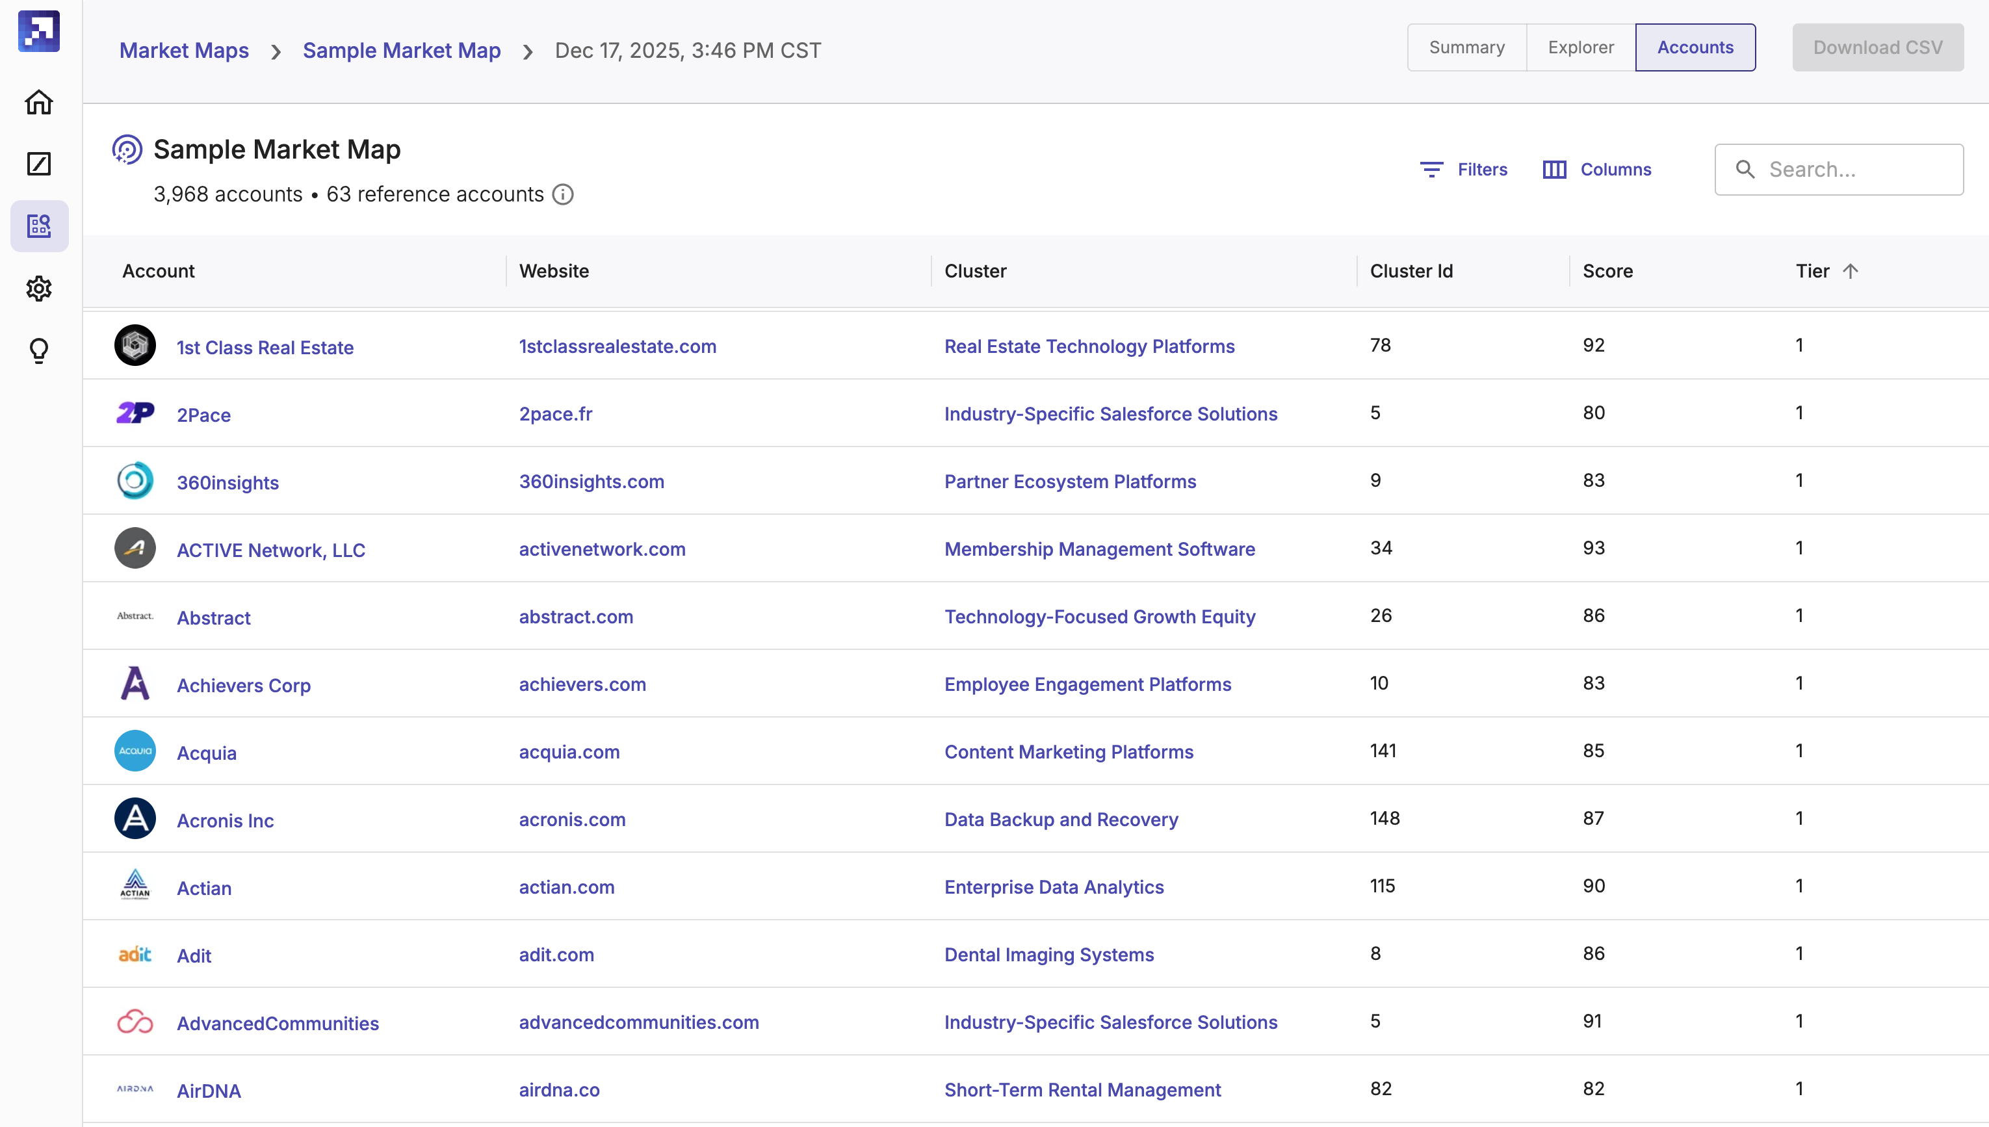The width and height of the screenshot is (1989, 1127).
Task: Select the edit/compose icon in the sidebar
Action: [39, 163]
